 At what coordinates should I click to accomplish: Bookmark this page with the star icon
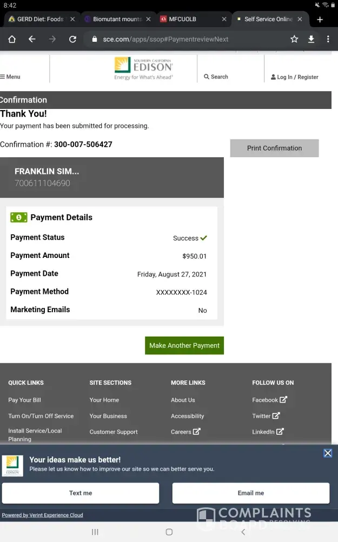pos(294,39)
